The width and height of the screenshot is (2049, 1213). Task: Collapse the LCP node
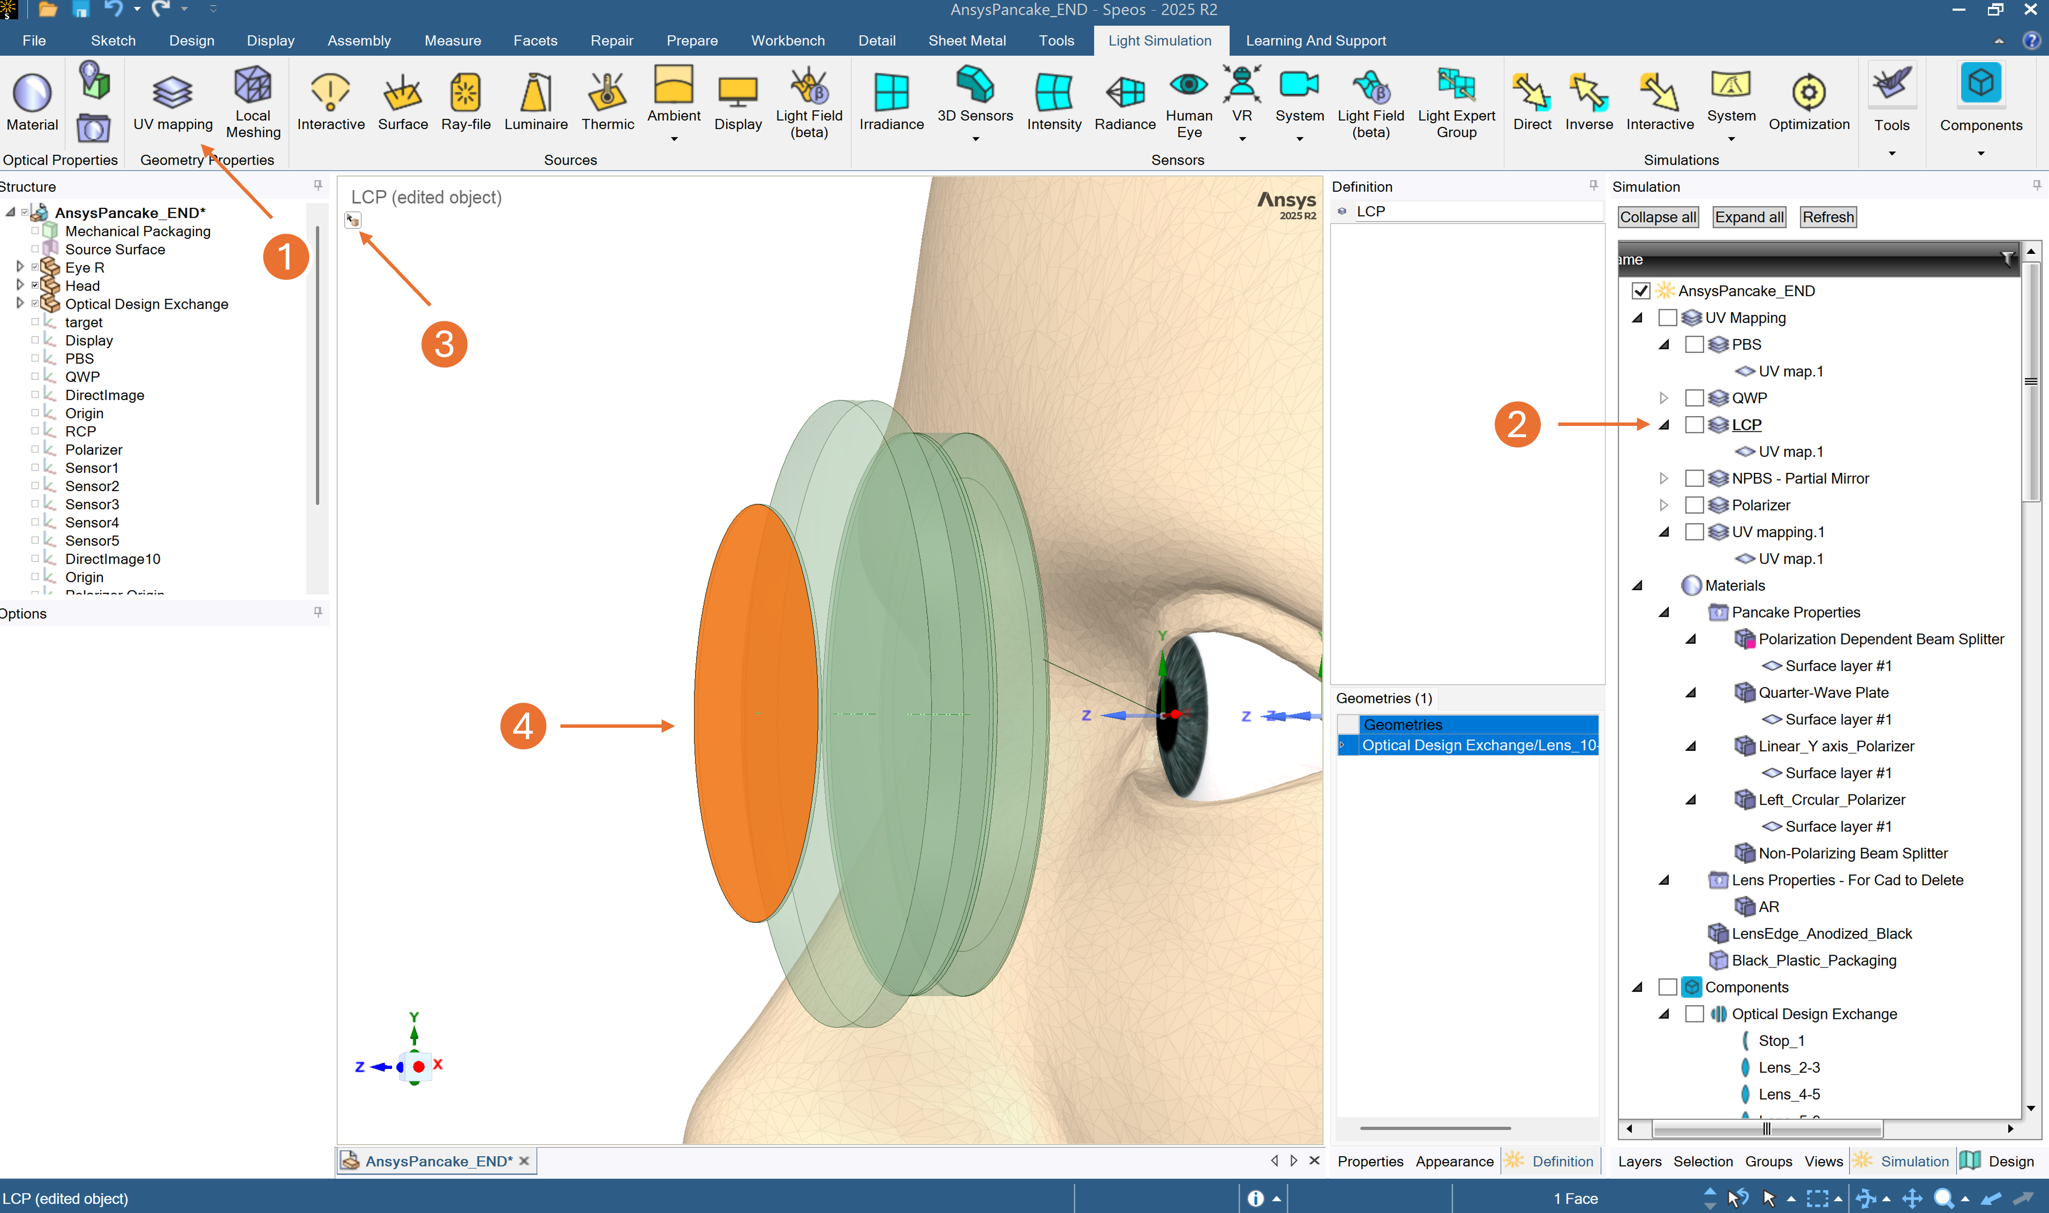click(1663, 425)
